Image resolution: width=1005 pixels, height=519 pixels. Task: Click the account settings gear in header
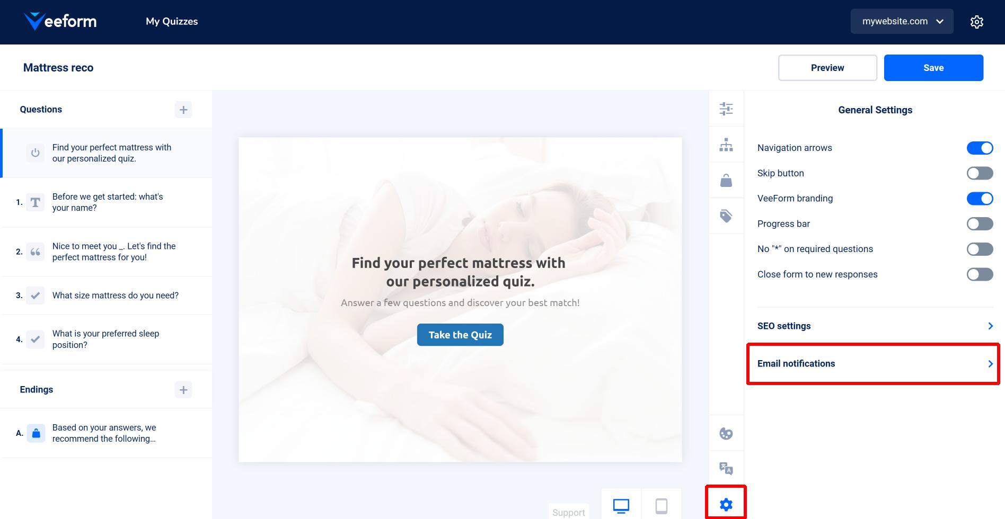[x=977, y=22]
